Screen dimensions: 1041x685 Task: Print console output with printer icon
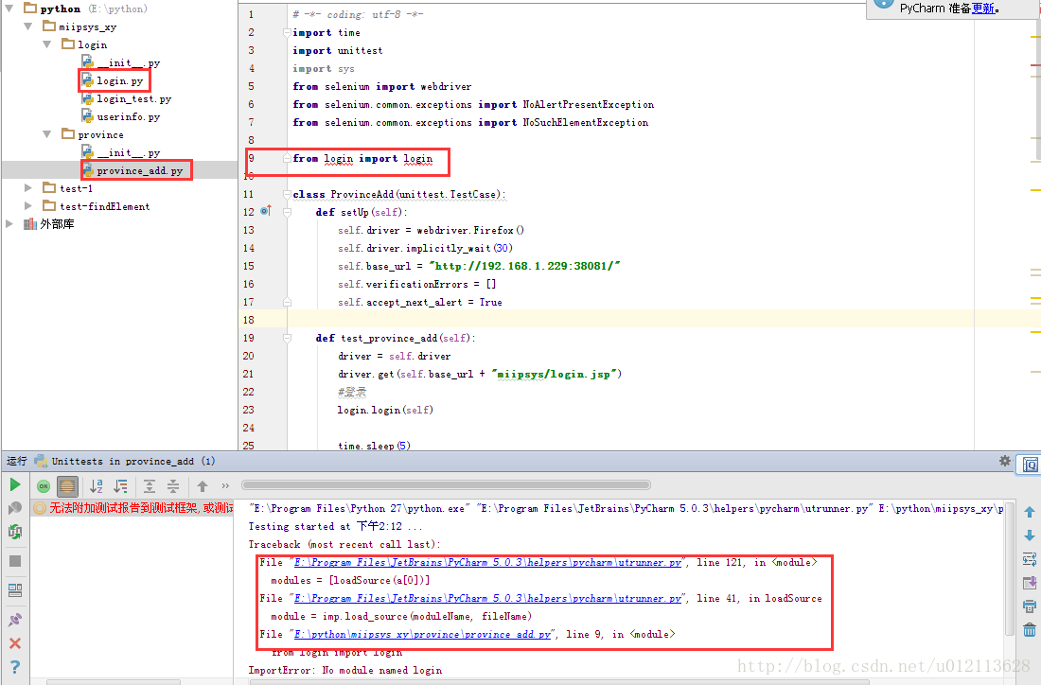(1029, 606)
